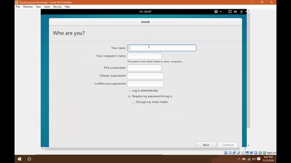Open the Input menu
Viewport: 291px width, 163px height.
pyautogui.click(x=47, y=7)
